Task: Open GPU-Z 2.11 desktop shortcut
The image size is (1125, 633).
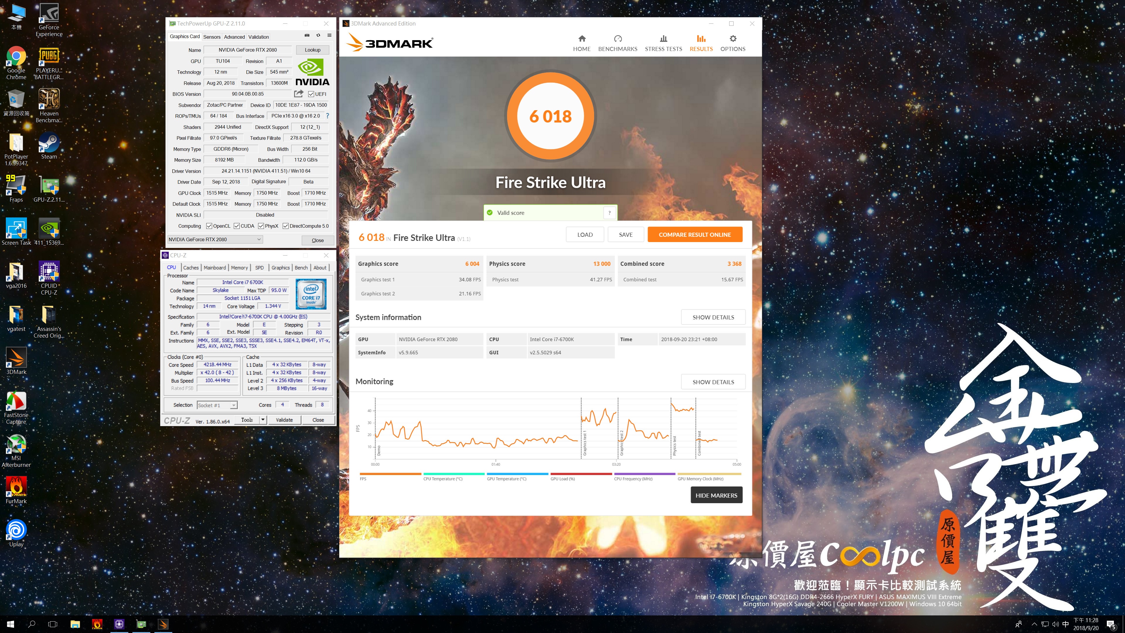Action: (x=49, y=189)
